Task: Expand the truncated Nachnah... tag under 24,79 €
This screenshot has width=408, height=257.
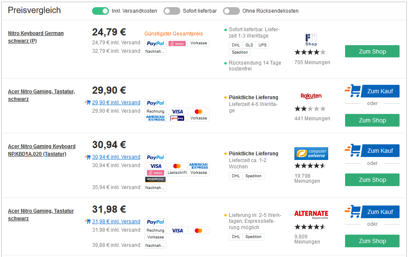Action: coord(155,51)
